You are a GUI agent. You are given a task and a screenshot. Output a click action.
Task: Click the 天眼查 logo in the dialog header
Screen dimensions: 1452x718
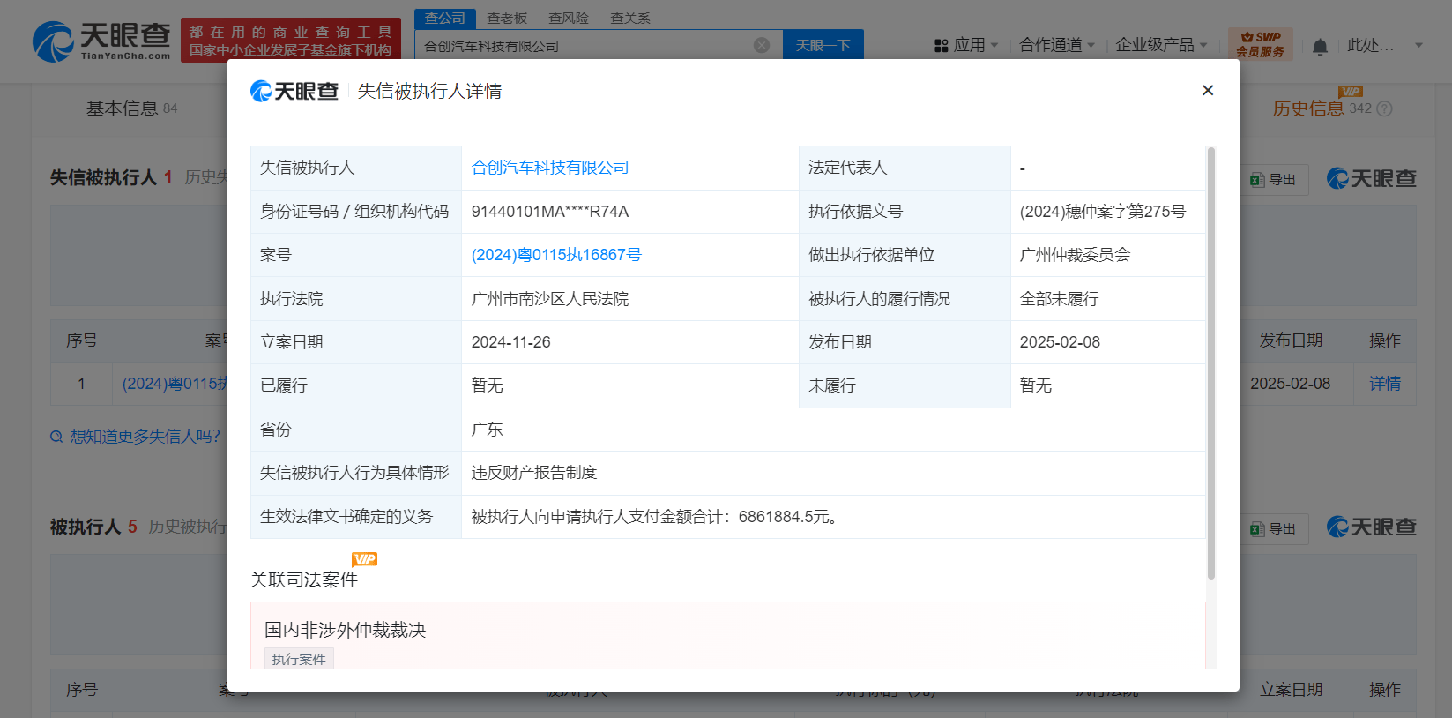(x=294, y=91)
